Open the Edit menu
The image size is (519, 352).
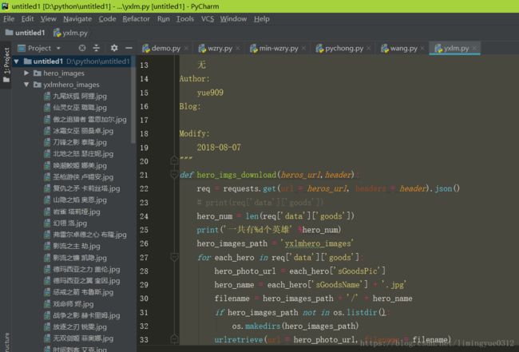click(x=27, y=19)
